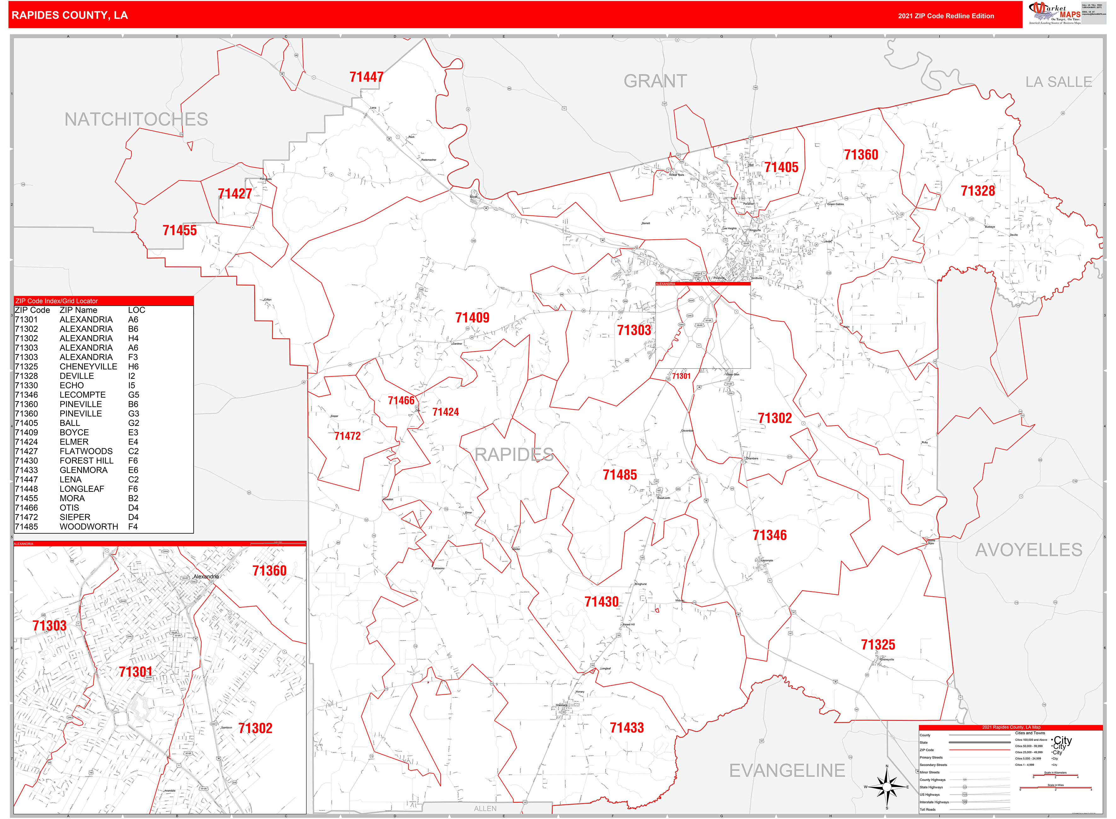Click the Interstate Highways shield symbol in legend

tap(965, 802)
